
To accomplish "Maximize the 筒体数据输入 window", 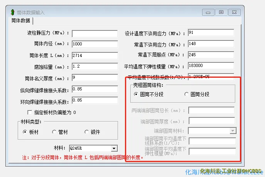I will tap(221, 12).
